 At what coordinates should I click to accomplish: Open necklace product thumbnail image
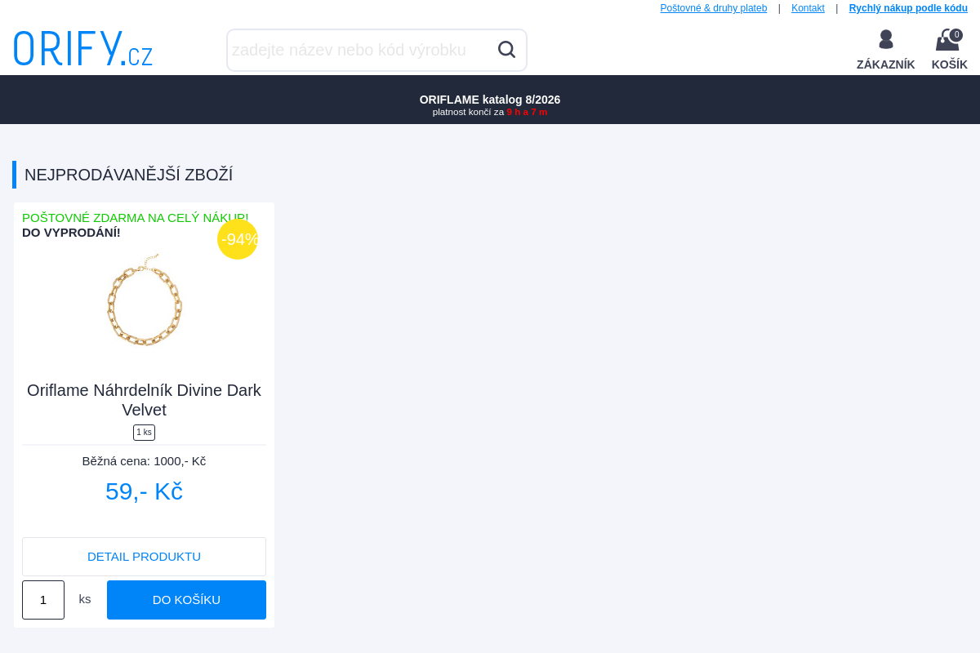tap(145, 300)
